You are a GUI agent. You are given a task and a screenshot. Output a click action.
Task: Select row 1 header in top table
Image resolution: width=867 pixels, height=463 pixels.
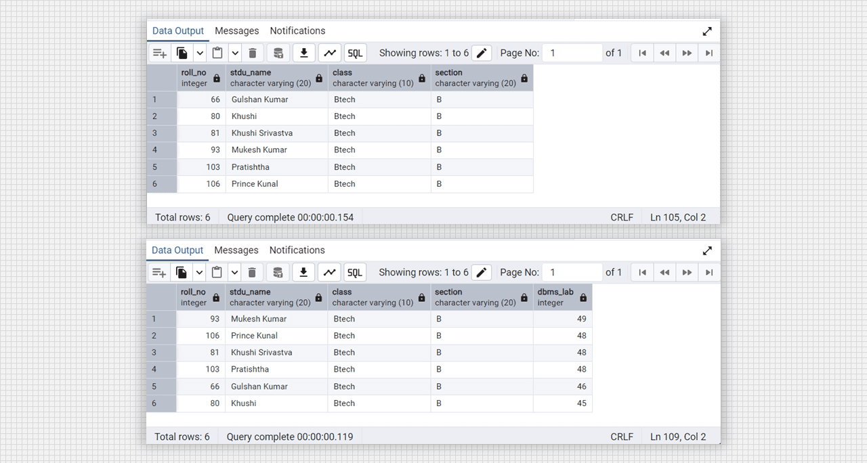[x=162, y=100]
